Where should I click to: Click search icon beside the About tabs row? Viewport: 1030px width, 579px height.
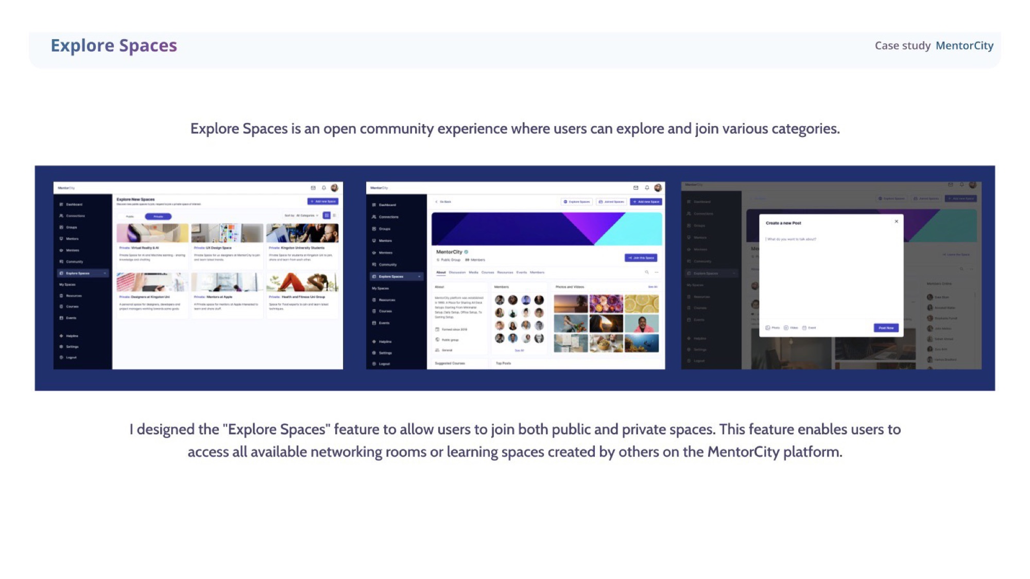click(x=647, y=272)
